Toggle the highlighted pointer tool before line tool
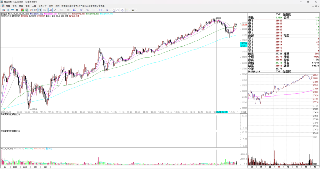This screenshot has height=169, width=320. click(x=50, y=10)
